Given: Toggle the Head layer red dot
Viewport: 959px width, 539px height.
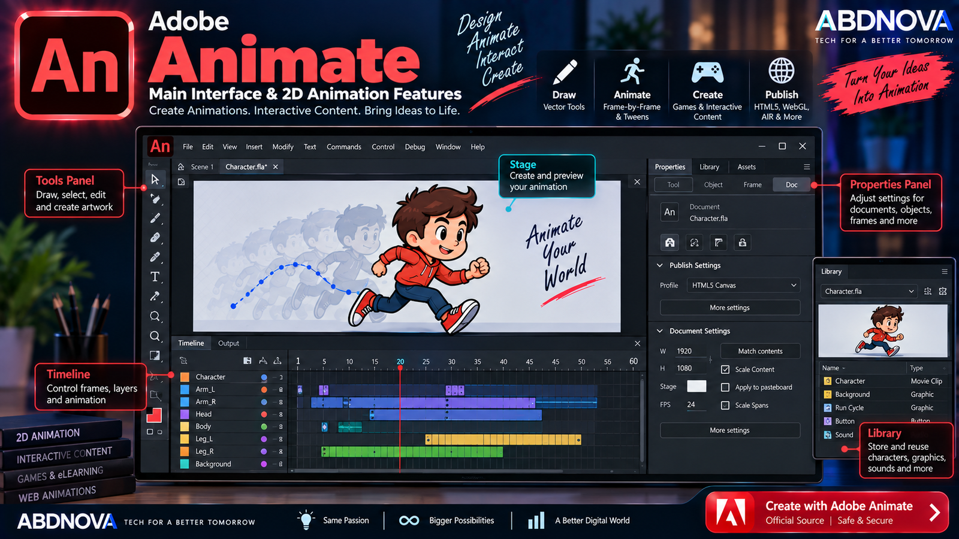Looking at the screenshot, I should pyautogui.click(x=264, y=414).
